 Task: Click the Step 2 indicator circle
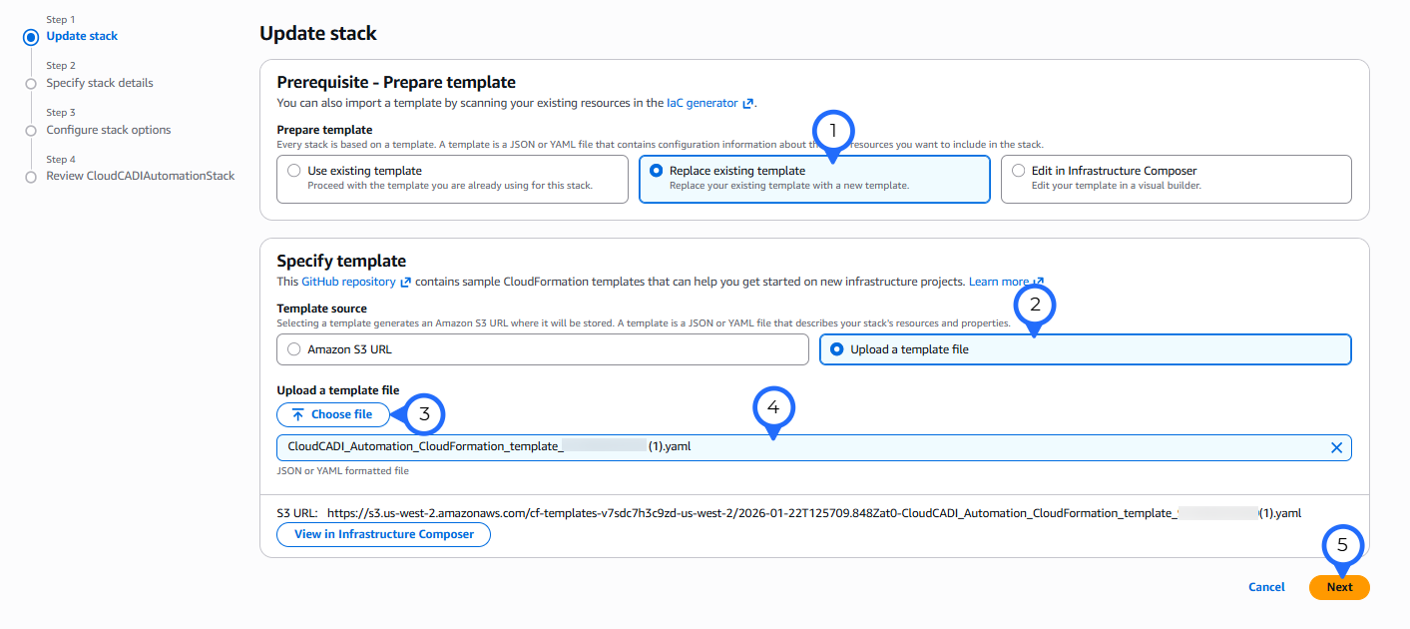(31, 84)
